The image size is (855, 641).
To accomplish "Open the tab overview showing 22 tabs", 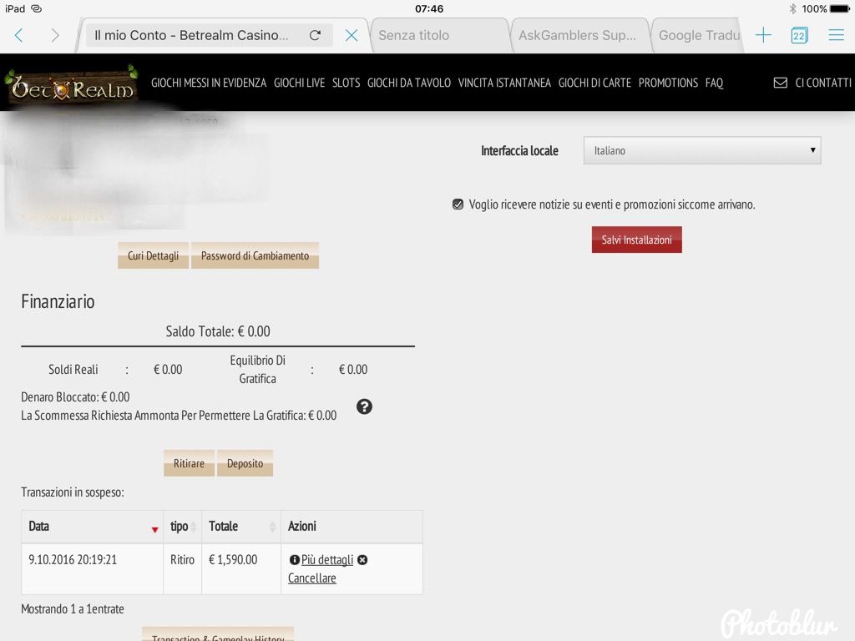I will [799, 35].
